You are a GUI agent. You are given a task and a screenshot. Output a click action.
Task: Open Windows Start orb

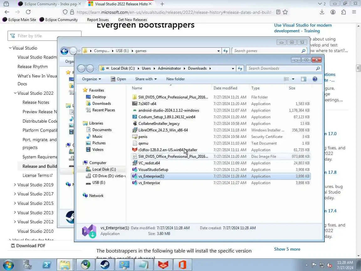coord(8,265)
